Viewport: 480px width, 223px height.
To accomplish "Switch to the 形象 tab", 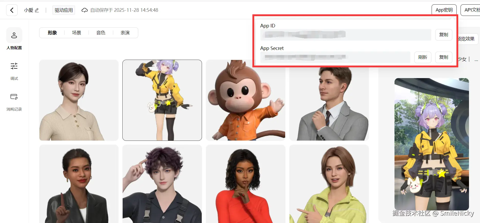I will 52,33.
